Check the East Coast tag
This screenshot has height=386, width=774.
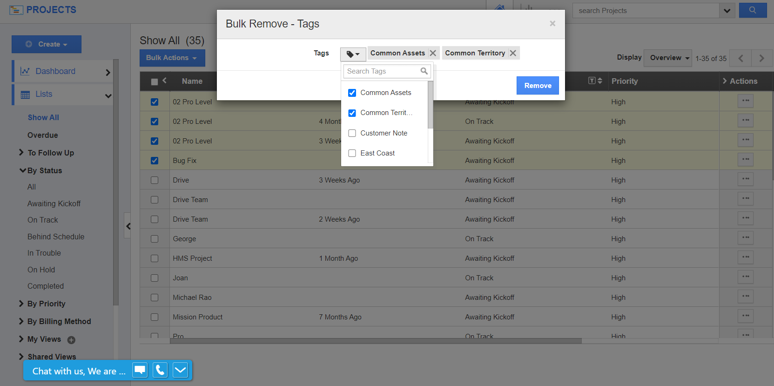[x=352, y=153]
